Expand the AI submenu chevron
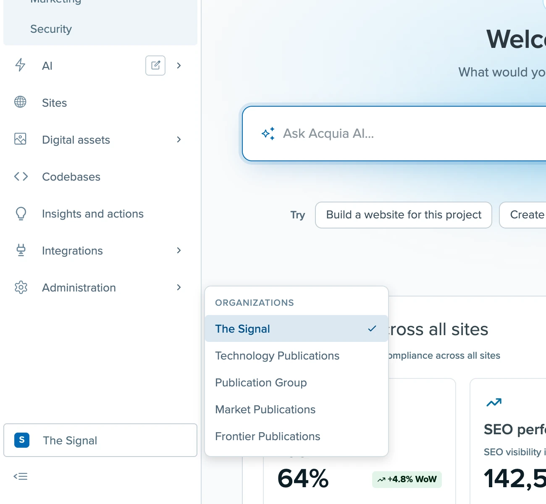This screenshot has width=546, height=504. pyautogui.click(x=179, y=66)
